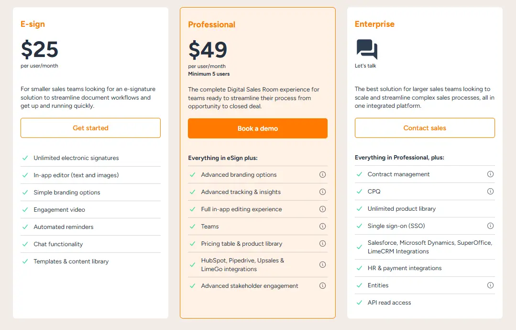Show info tooltip for Teams feature
Image resolution: width=516 pixels, height=330 pixels.
[322, 226]
